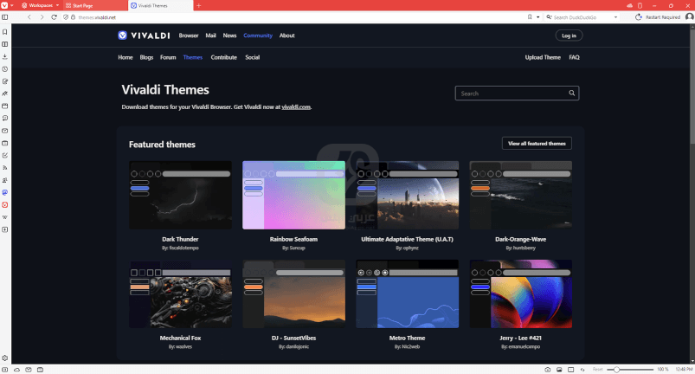Click the Search DuckDuckGo field
695x374 pixels.
(x=582, y=17)
